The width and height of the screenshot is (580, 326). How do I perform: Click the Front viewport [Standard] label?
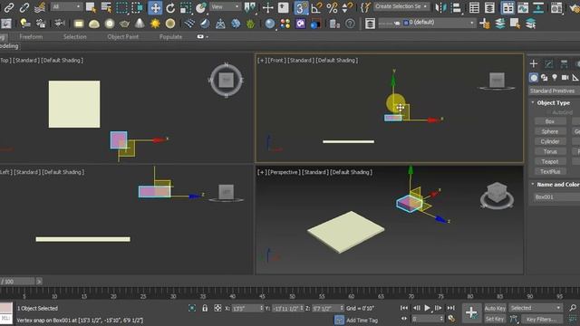[x=301, y=61]
